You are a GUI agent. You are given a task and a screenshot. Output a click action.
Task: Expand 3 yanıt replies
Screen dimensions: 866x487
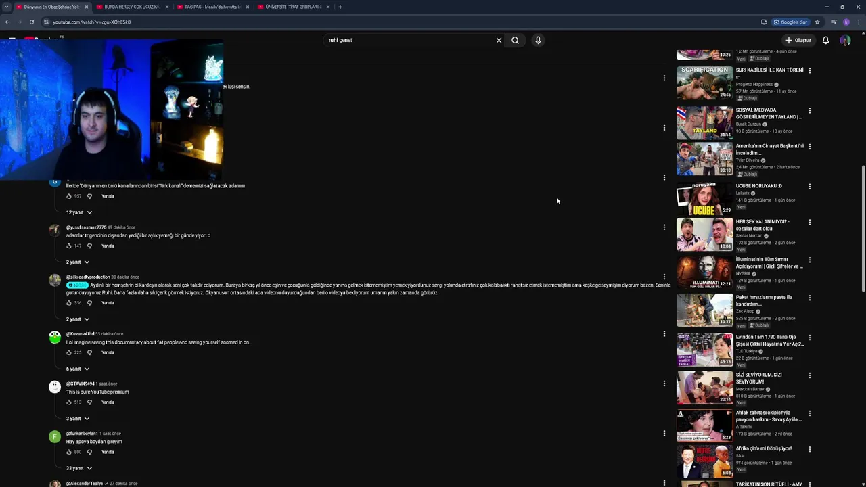[77, 418]
